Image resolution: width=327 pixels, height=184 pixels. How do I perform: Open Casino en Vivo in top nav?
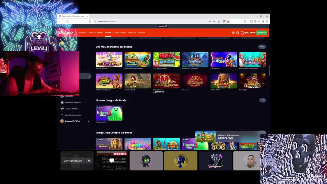click(120, 33)
